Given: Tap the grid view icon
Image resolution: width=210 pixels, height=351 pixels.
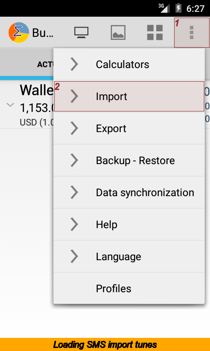Looking at the screenshot, I should tap(155, 32).
